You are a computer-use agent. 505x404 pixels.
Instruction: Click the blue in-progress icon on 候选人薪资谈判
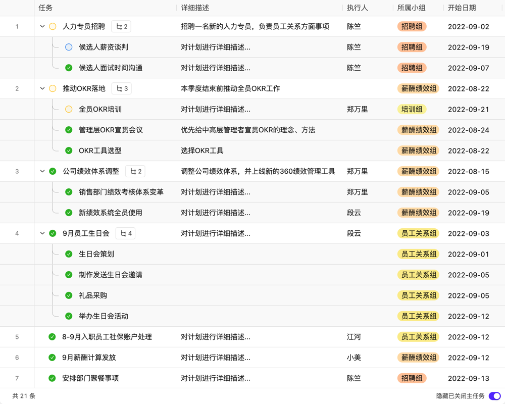pos(68,47)
